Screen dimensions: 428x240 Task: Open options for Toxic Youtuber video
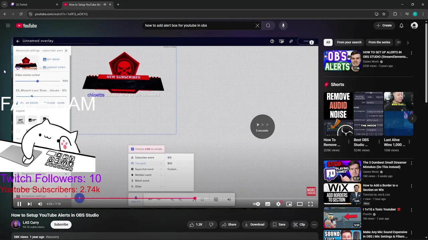[x=411, y=210]
